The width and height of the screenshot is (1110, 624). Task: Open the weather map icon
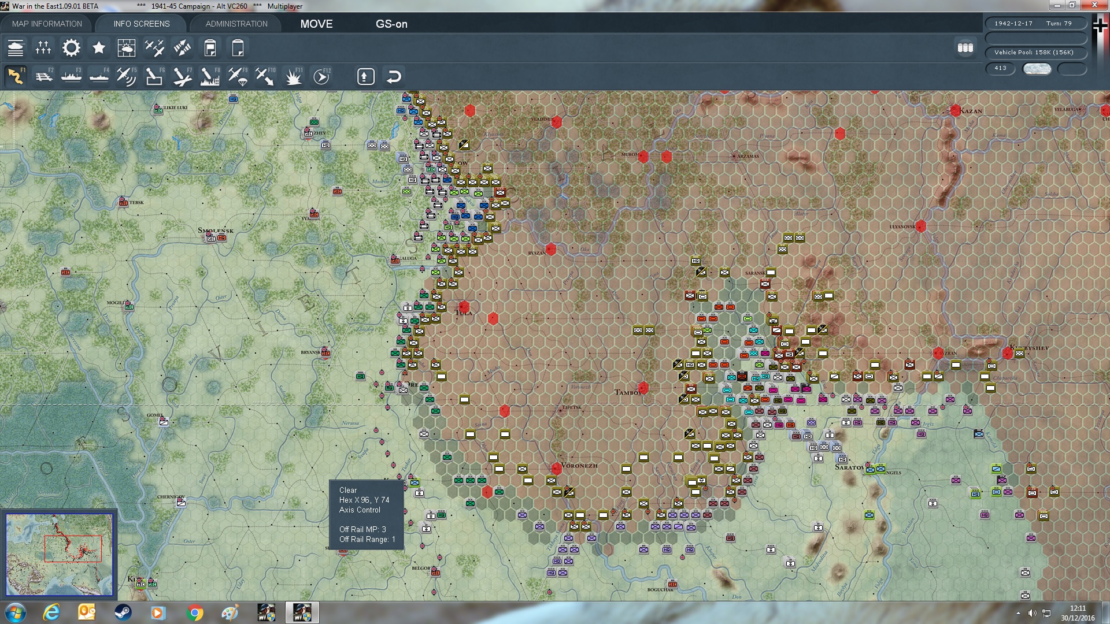126,48
